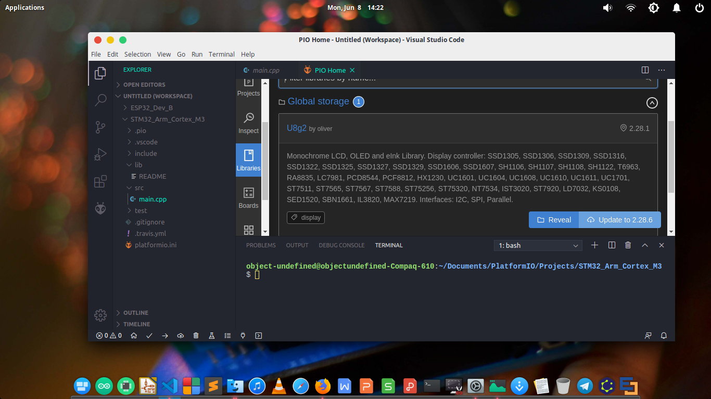Open the Selection menu

(x=137, y=54)
